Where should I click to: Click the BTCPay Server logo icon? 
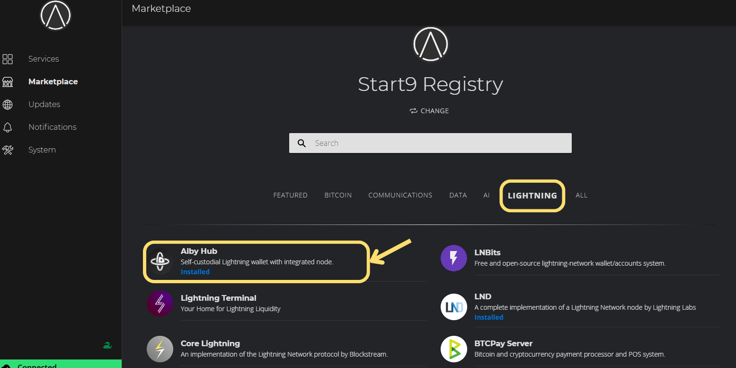pos(453,349)
